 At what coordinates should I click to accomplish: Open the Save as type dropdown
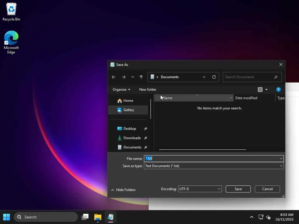point(214,166)
